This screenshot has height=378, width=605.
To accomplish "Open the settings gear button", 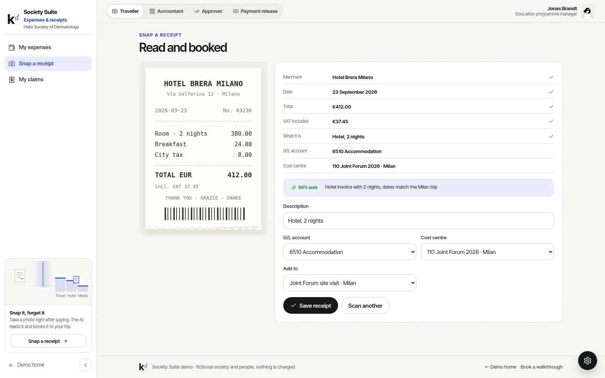I will (587, 361).
